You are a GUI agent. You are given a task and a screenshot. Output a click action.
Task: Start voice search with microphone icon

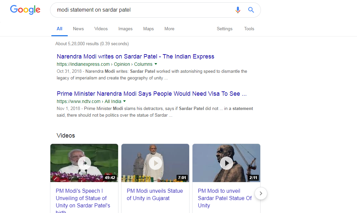coord(238,10)
